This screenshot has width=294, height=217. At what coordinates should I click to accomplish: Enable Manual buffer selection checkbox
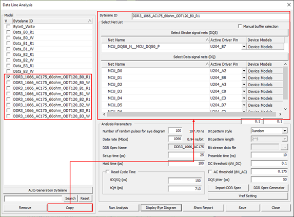240,26
